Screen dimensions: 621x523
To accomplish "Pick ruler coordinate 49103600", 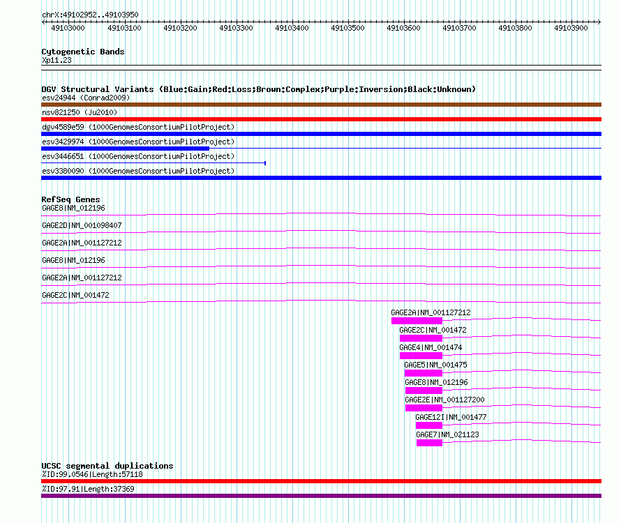I will point(403,28).
